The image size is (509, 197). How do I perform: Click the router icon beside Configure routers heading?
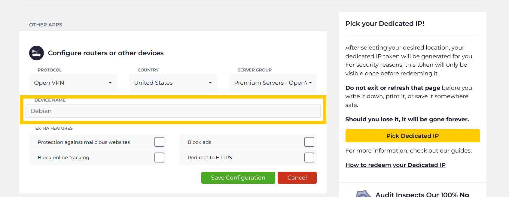pyautogui.click(x=36, y=53)
